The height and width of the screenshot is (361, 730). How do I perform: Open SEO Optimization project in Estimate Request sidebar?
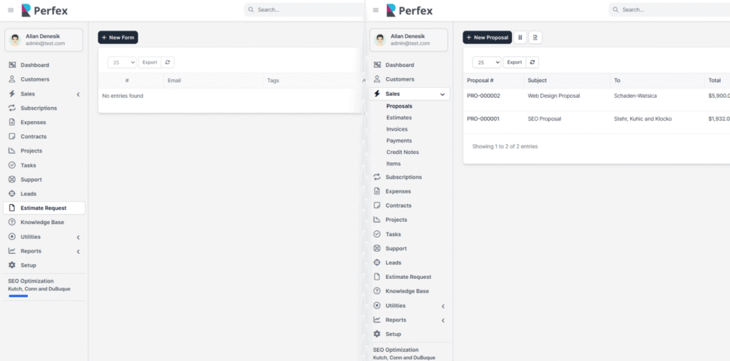click(31, 281)
